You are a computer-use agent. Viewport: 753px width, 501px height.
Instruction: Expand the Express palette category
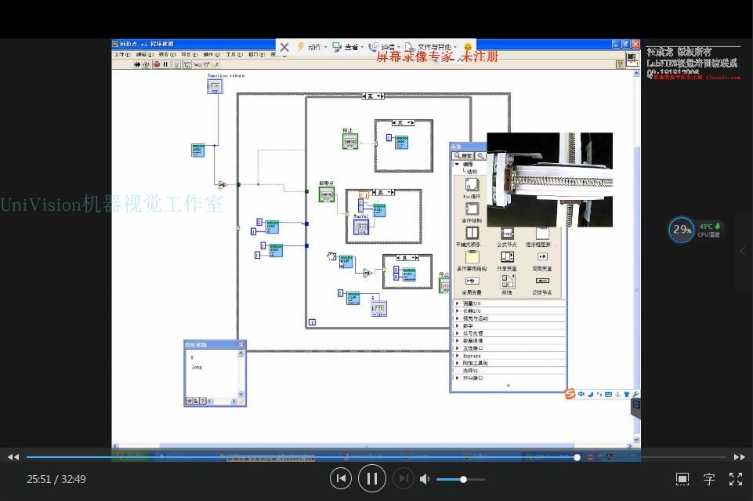457,356
